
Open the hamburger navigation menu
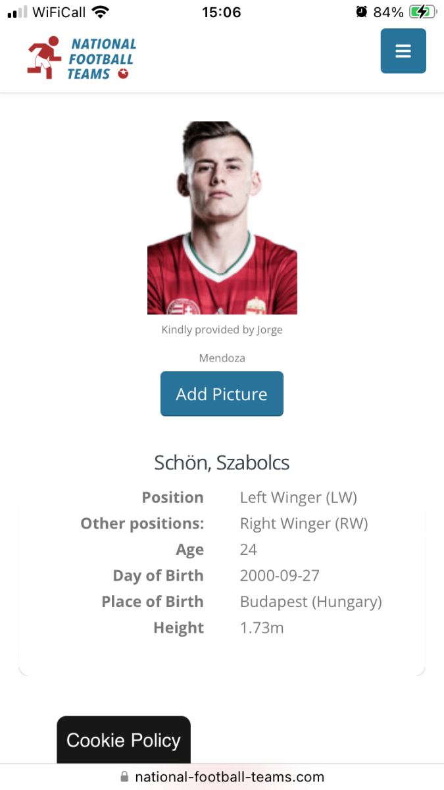tap(403, 51)
